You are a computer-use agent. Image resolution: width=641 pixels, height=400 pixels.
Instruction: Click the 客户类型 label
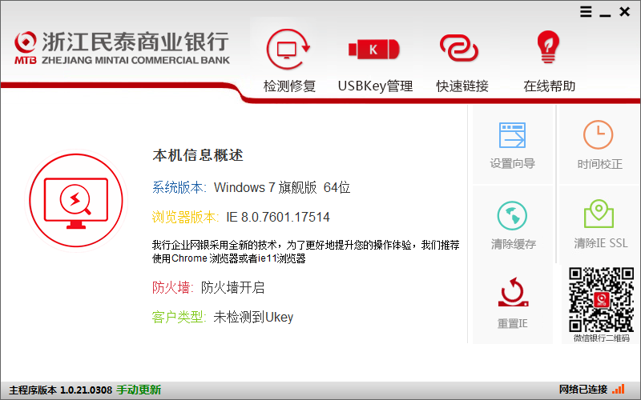(x=179, y=317)
